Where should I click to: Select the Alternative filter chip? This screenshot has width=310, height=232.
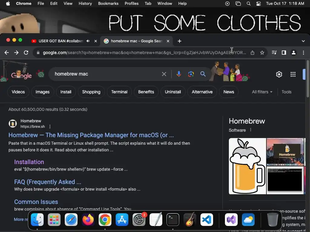(202, 92)
